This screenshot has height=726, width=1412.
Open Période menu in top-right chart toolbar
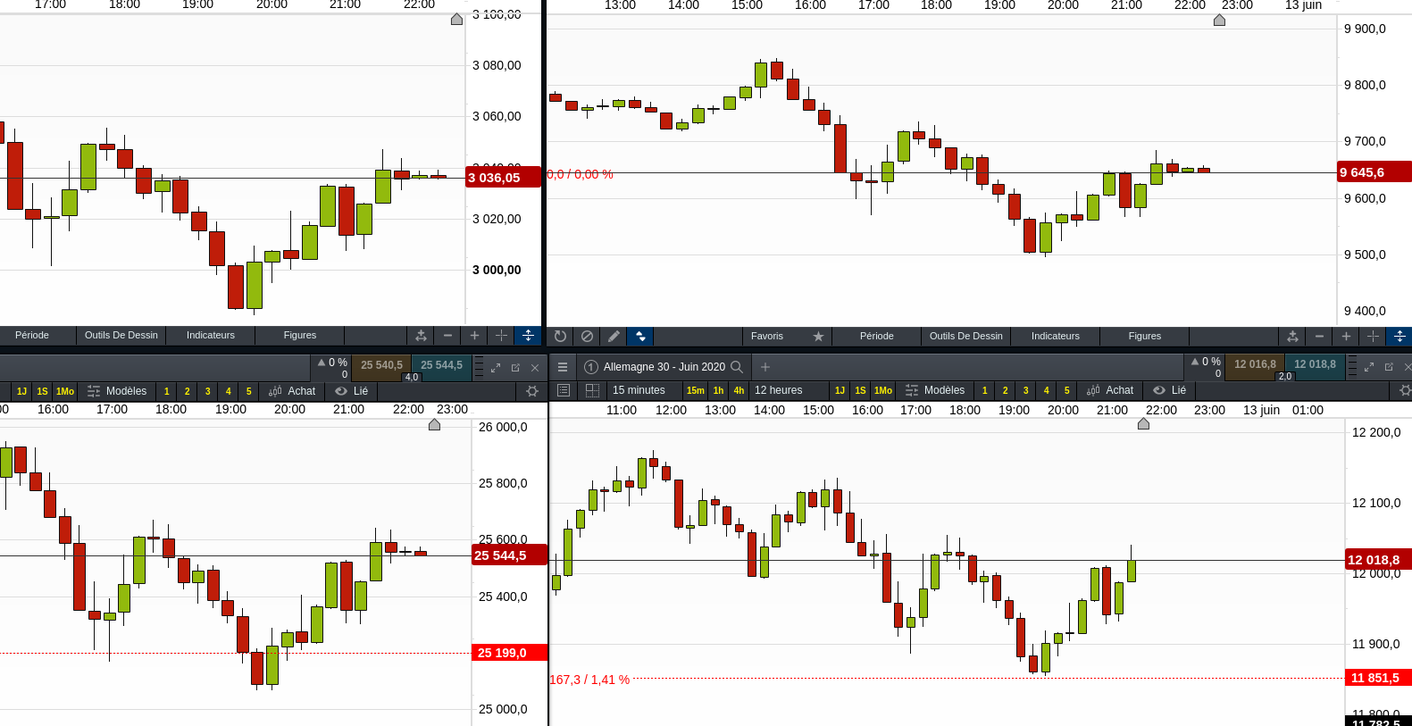877,337
